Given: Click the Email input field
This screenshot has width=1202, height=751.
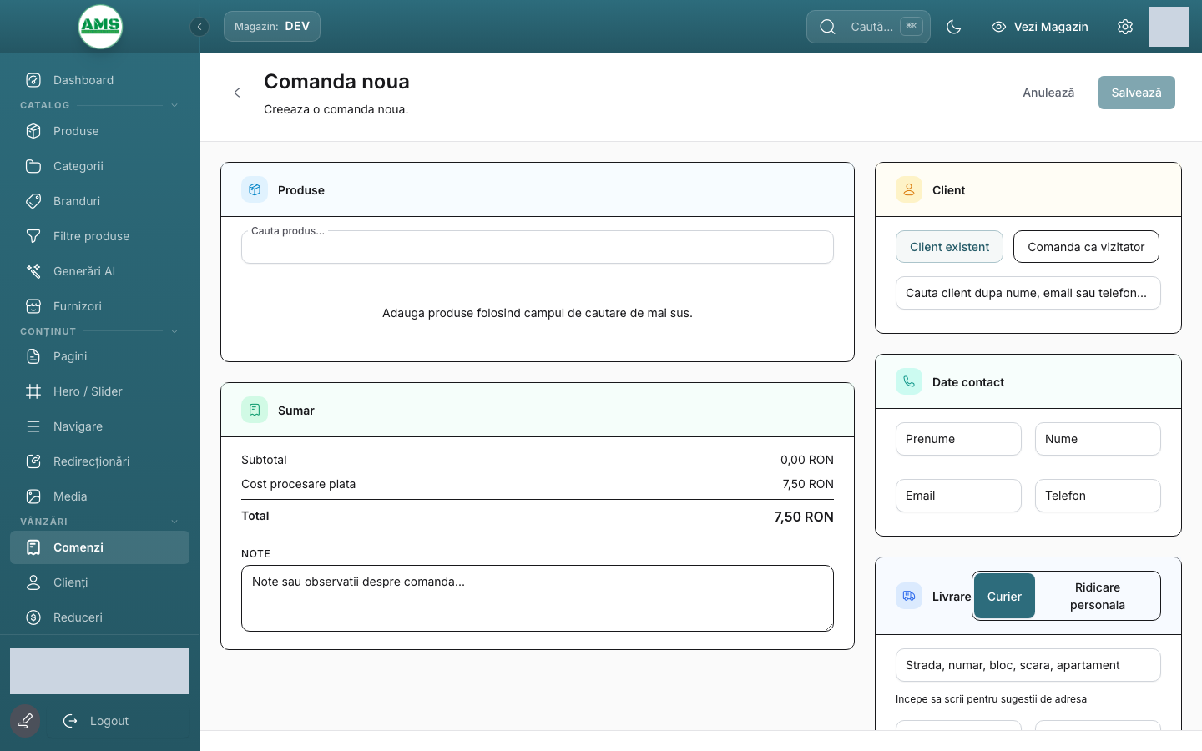Looking at the screenshot, I should pyautogui.click(x=958, y=496).
